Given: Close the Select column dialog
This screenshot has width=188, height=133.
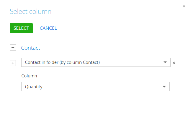Looking at the screenshot, I should click(184, 6).
